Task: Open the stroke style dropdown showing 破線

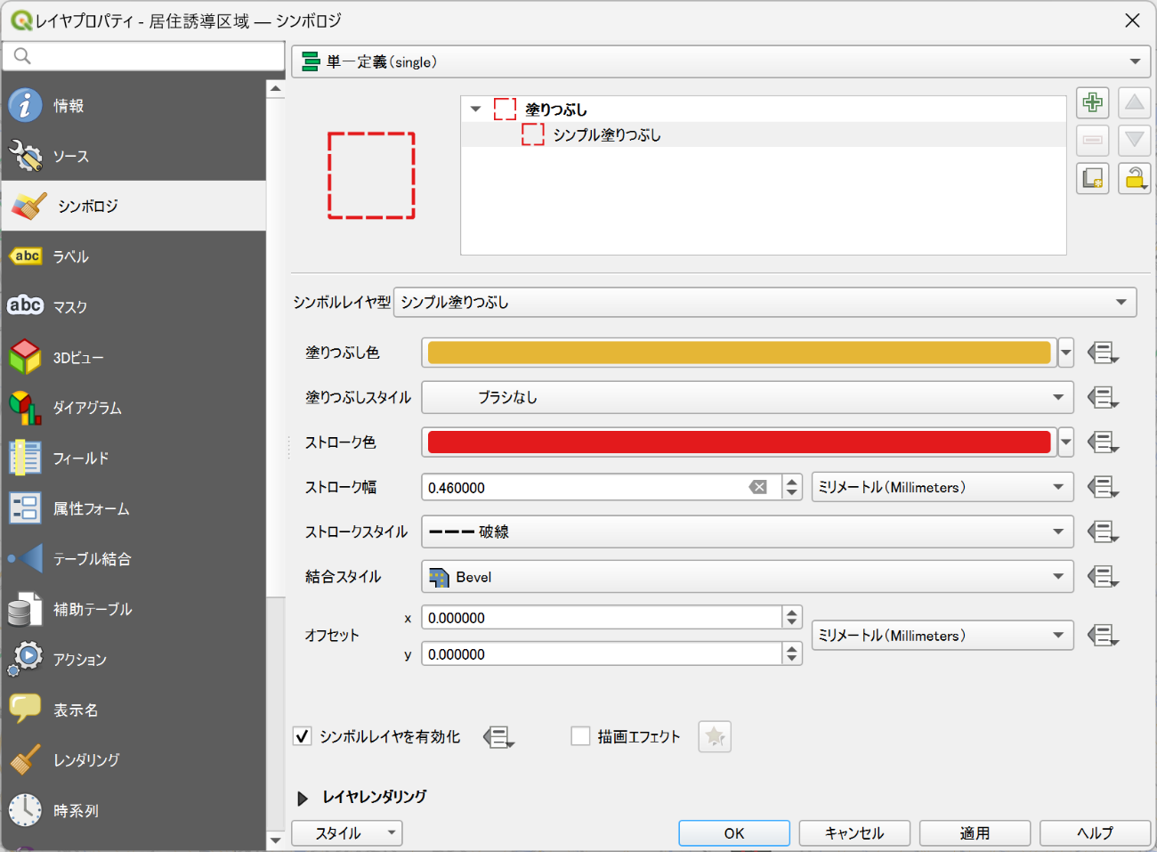Action: tap(747, 532)
